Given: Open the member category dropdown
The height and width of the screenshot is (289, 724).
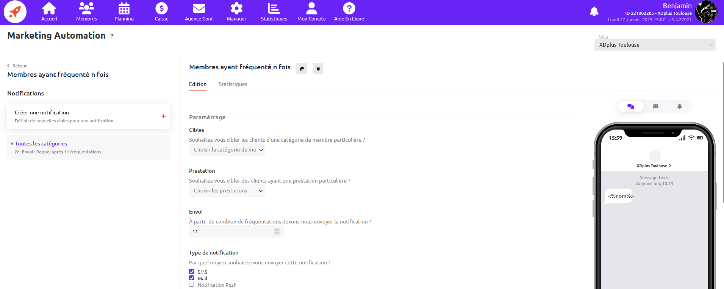Looking at the screenshot, I should click(227, 150).
